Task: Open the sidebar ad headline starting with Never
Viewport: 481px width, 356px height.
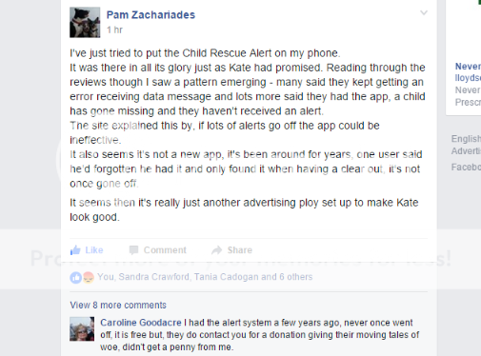Action: [x=468, y=67]
